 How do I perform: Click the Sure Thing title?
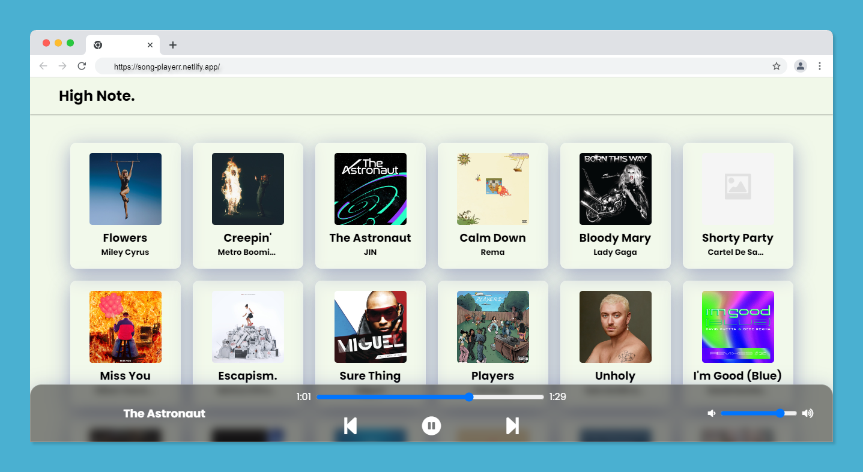(x=370, y=376)
